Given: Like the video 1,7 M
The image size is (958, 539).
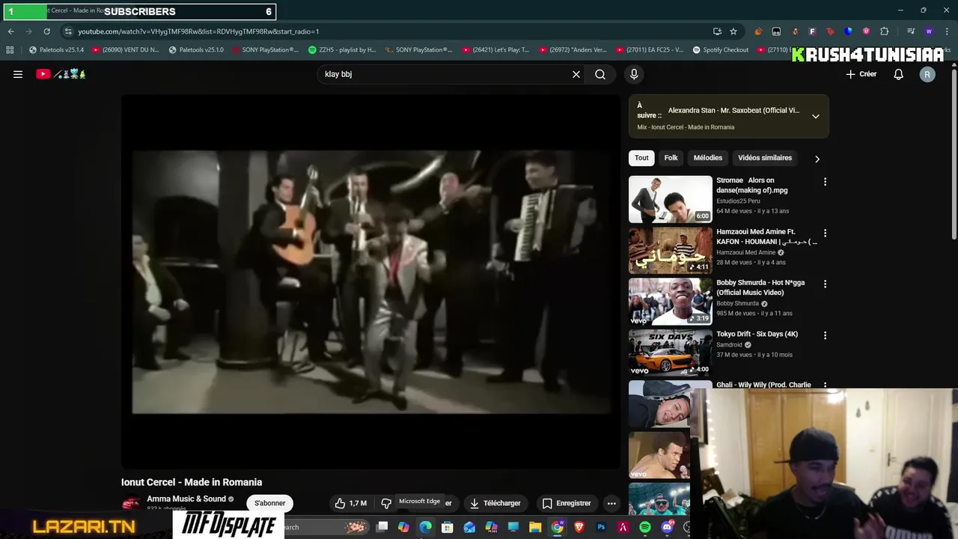Looking at the screenshot, I should [351, 503].
